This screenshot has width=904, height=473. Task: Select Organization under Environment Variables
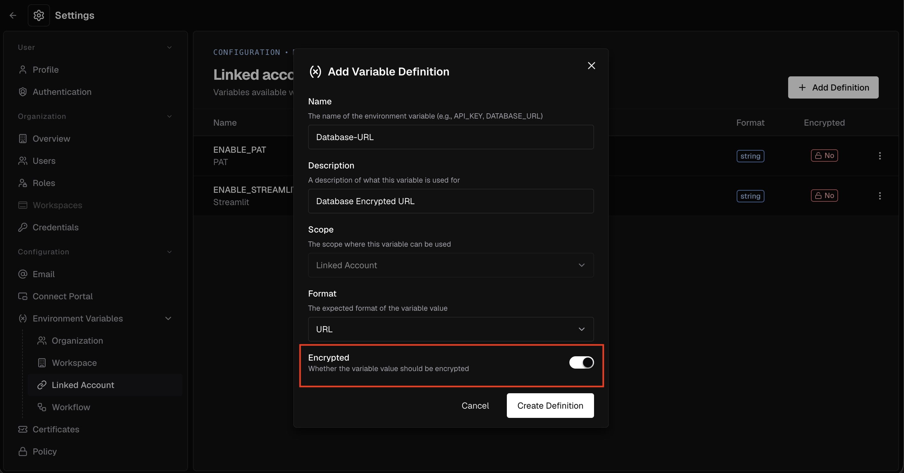77,341
